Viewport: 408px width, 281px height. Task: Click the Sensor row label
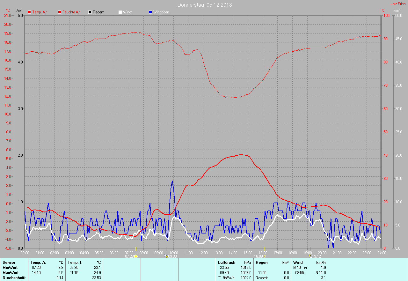(x=9, y=263)
